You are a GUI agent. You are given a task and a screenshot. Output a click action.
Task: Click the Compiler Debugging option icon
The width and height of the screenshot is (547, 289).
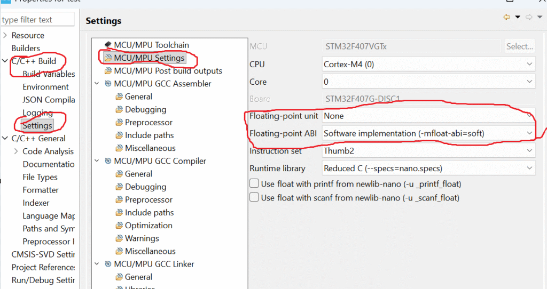point(119,187)
